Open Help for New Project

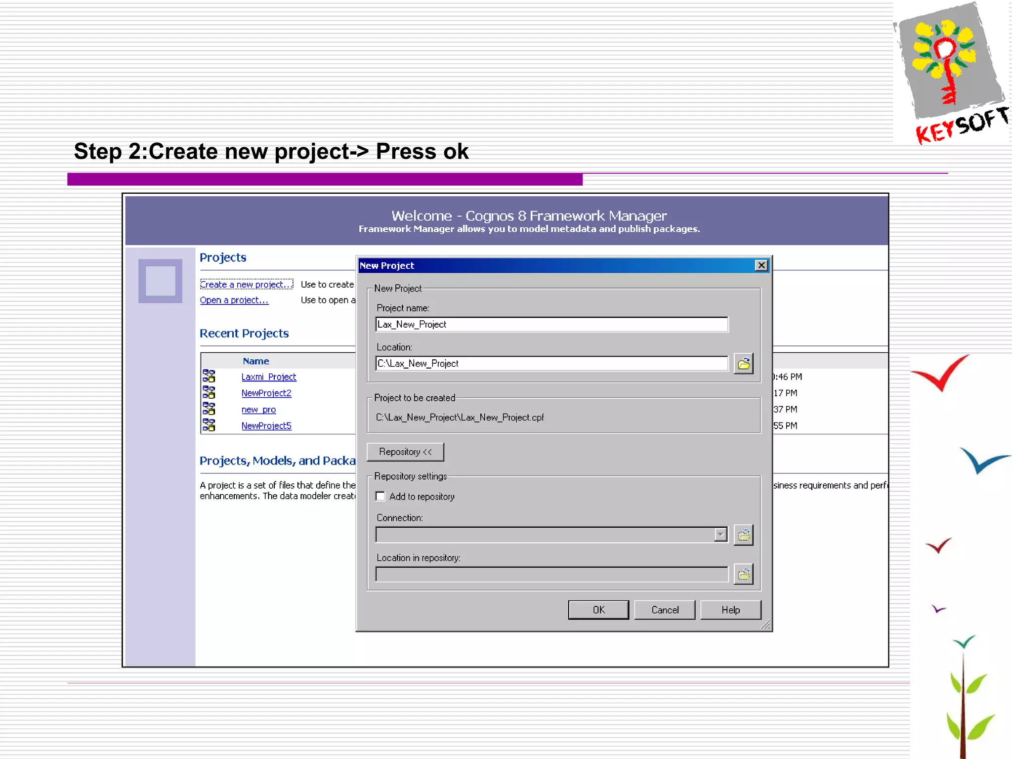[730, 610]
